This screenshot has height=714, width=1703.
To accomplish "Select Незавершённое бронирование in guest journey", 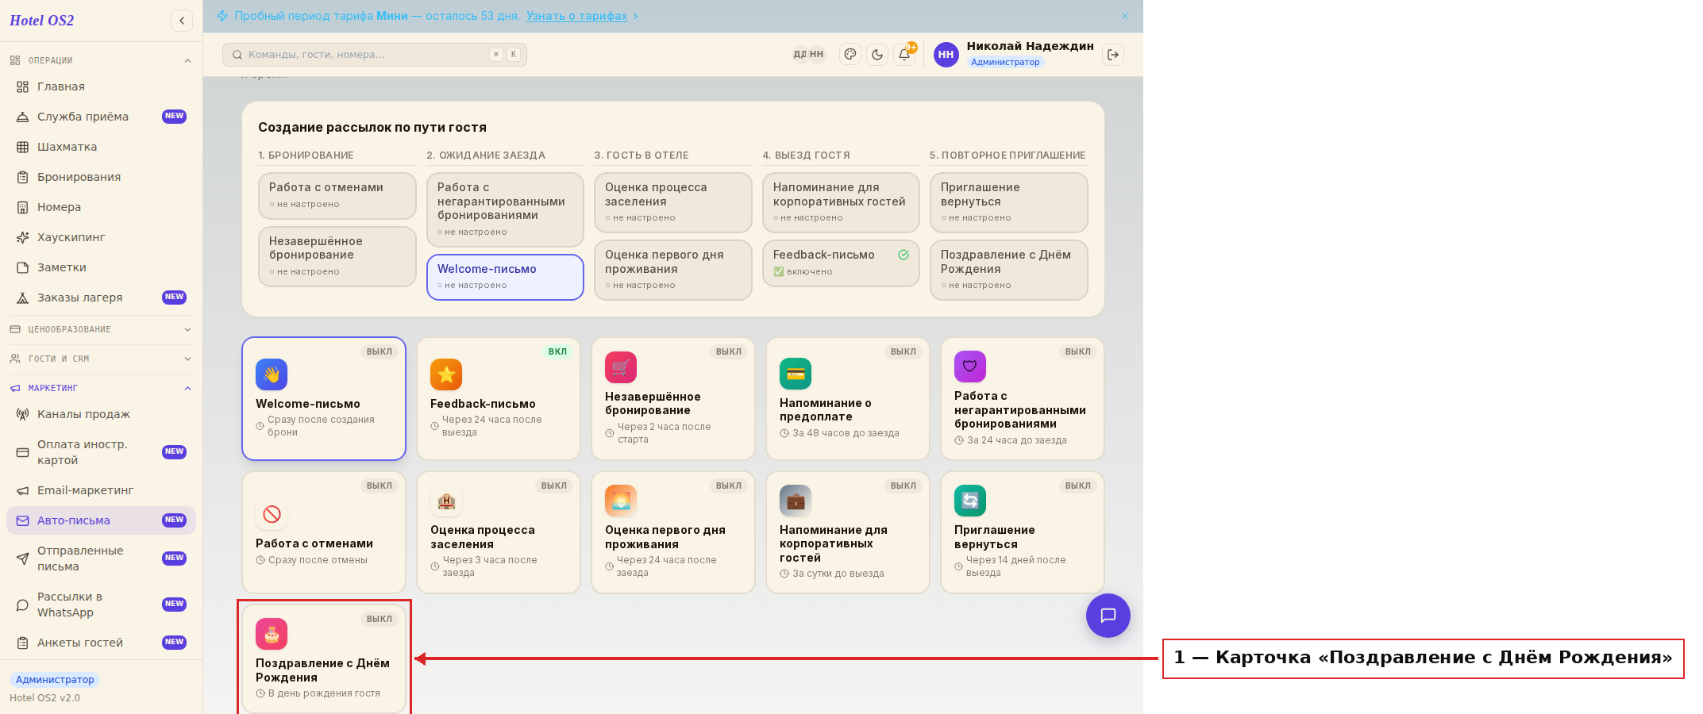I will coord(337,256).
